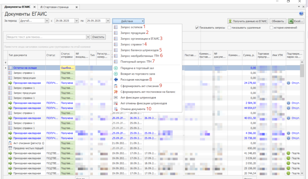Open tab list dropdown arrow at top right
Screen dimensions: 308x179
pos(299,7)
